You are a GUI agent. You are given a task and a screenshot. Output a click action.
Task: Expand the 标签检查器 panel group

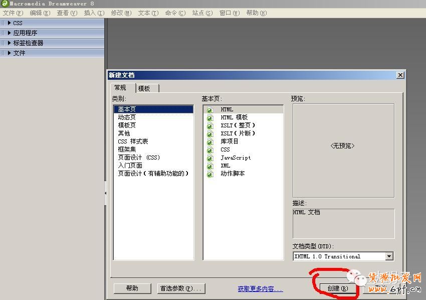(9, 43)
